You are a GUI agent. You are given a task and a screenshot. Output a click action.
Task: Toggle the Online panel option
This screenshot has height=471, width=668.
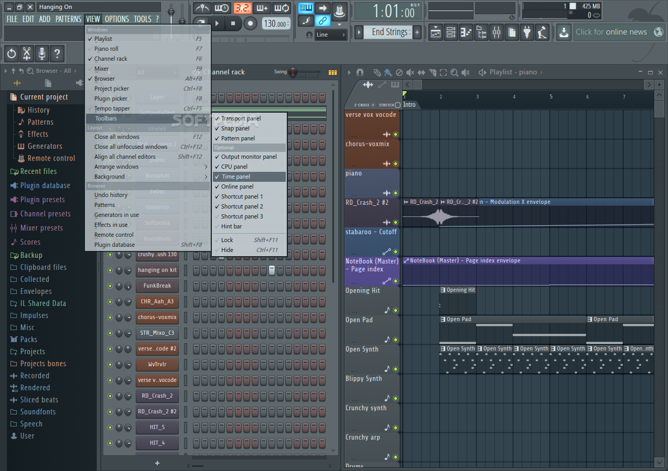250,187
